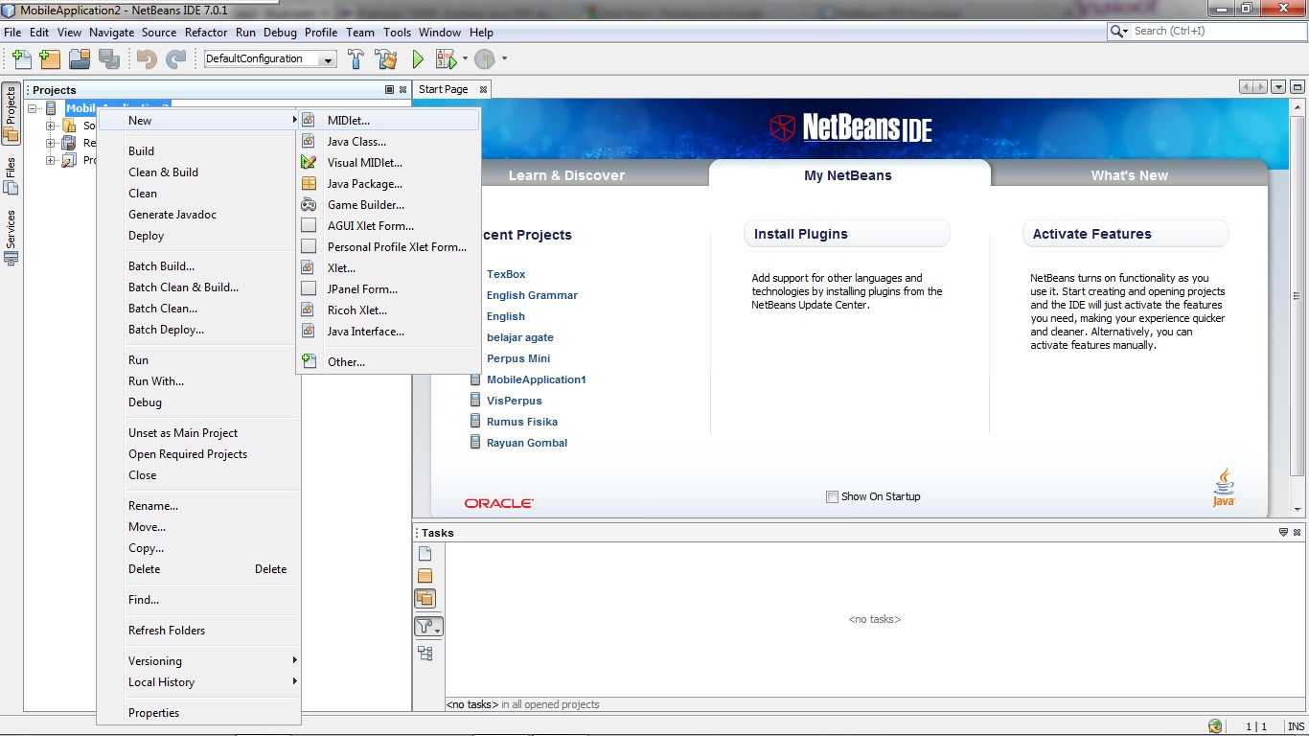Click the Save All toolbar icon

109,59
